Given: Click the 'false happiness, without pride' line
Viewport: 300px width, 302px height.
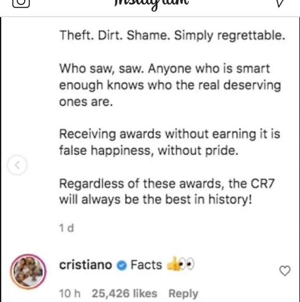Looking at the screenshot, I should click(x=149, y=150).
